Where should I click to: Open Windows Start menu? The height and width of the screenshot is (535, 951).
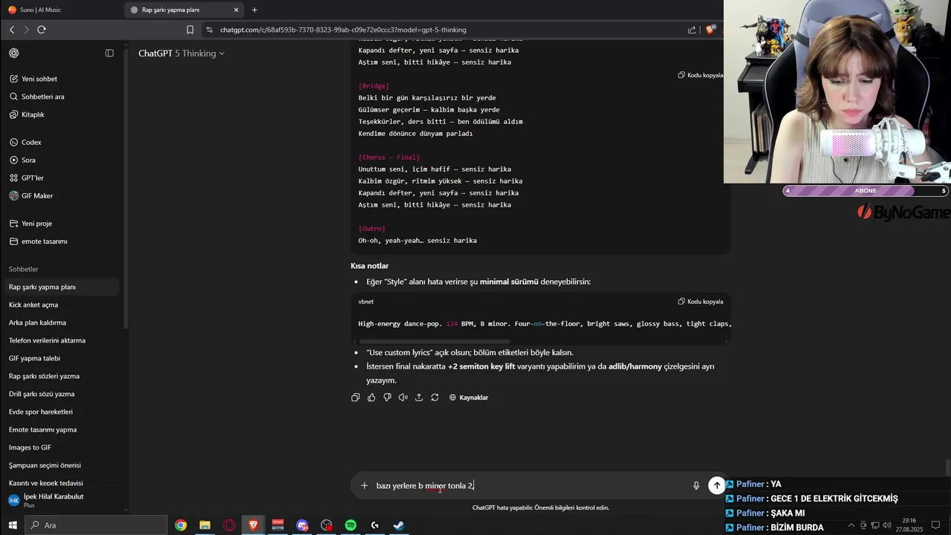12,525
